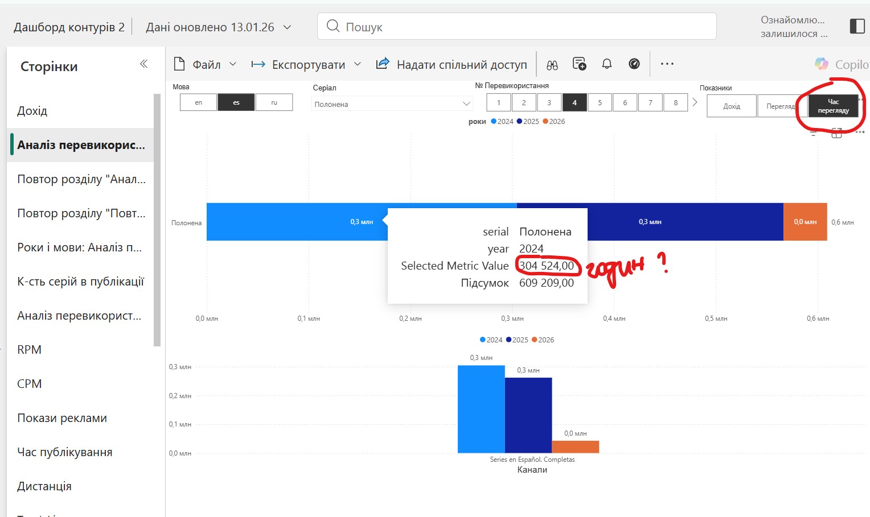Choose reuse number 2

(524, 102)
